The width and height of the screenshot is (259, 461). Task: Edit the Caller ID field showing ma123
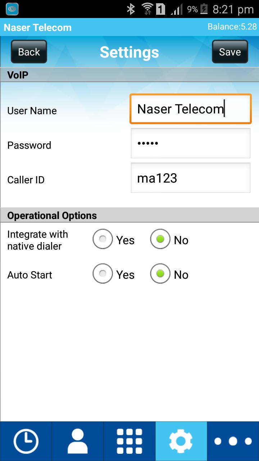pyautogui.click(x=190, y=178)
